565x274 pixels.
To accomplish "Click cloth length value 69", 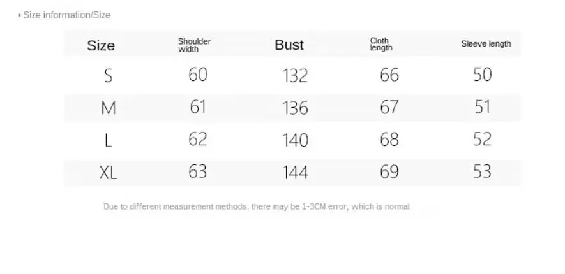I will 389,171.
